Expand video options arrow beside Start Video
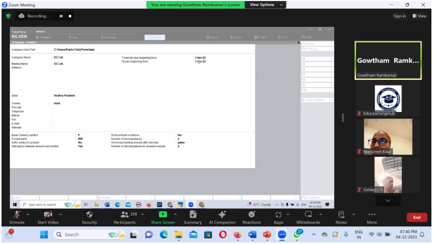Viewport: 434px width, 244px height. coord(60,214)
